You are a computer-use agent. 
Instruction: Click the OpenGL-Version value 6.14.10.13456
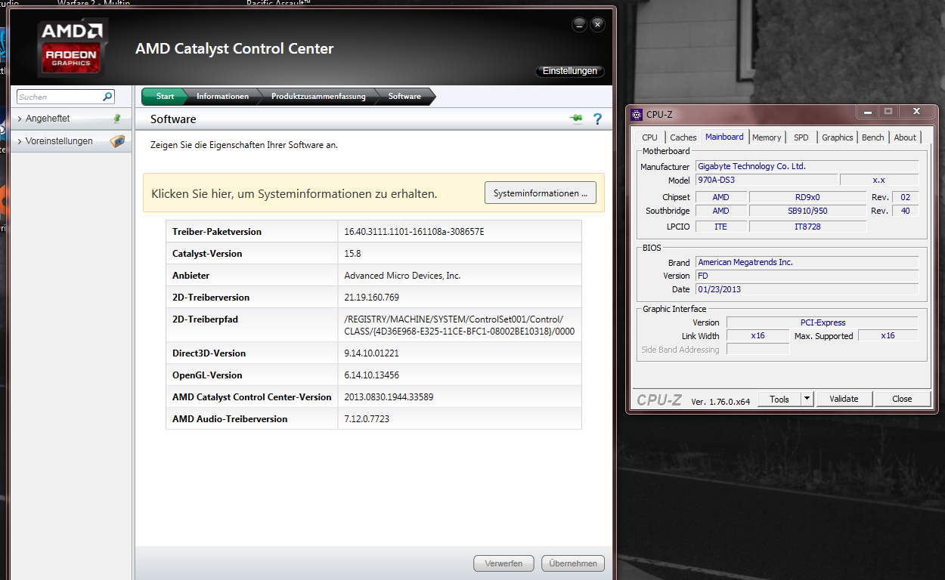click(371, 375)
